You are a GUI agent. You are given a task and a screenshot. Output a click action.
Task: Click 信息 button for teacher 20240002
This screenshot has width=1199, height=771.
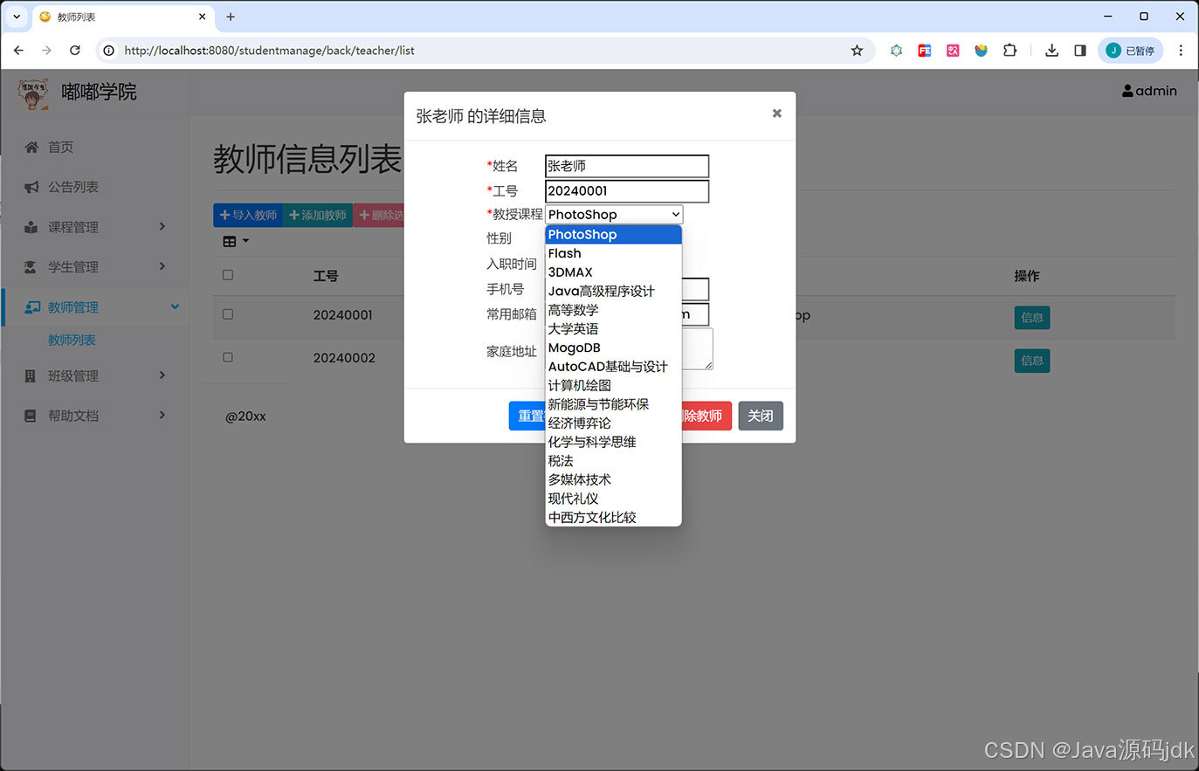click(x=1032, y=361)
